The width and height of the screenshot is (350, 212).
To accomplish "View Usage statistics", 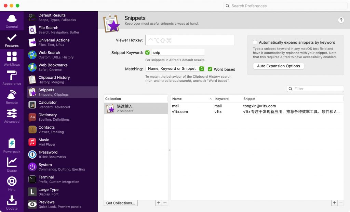I will pyautogui.click(x=12, y=165).
